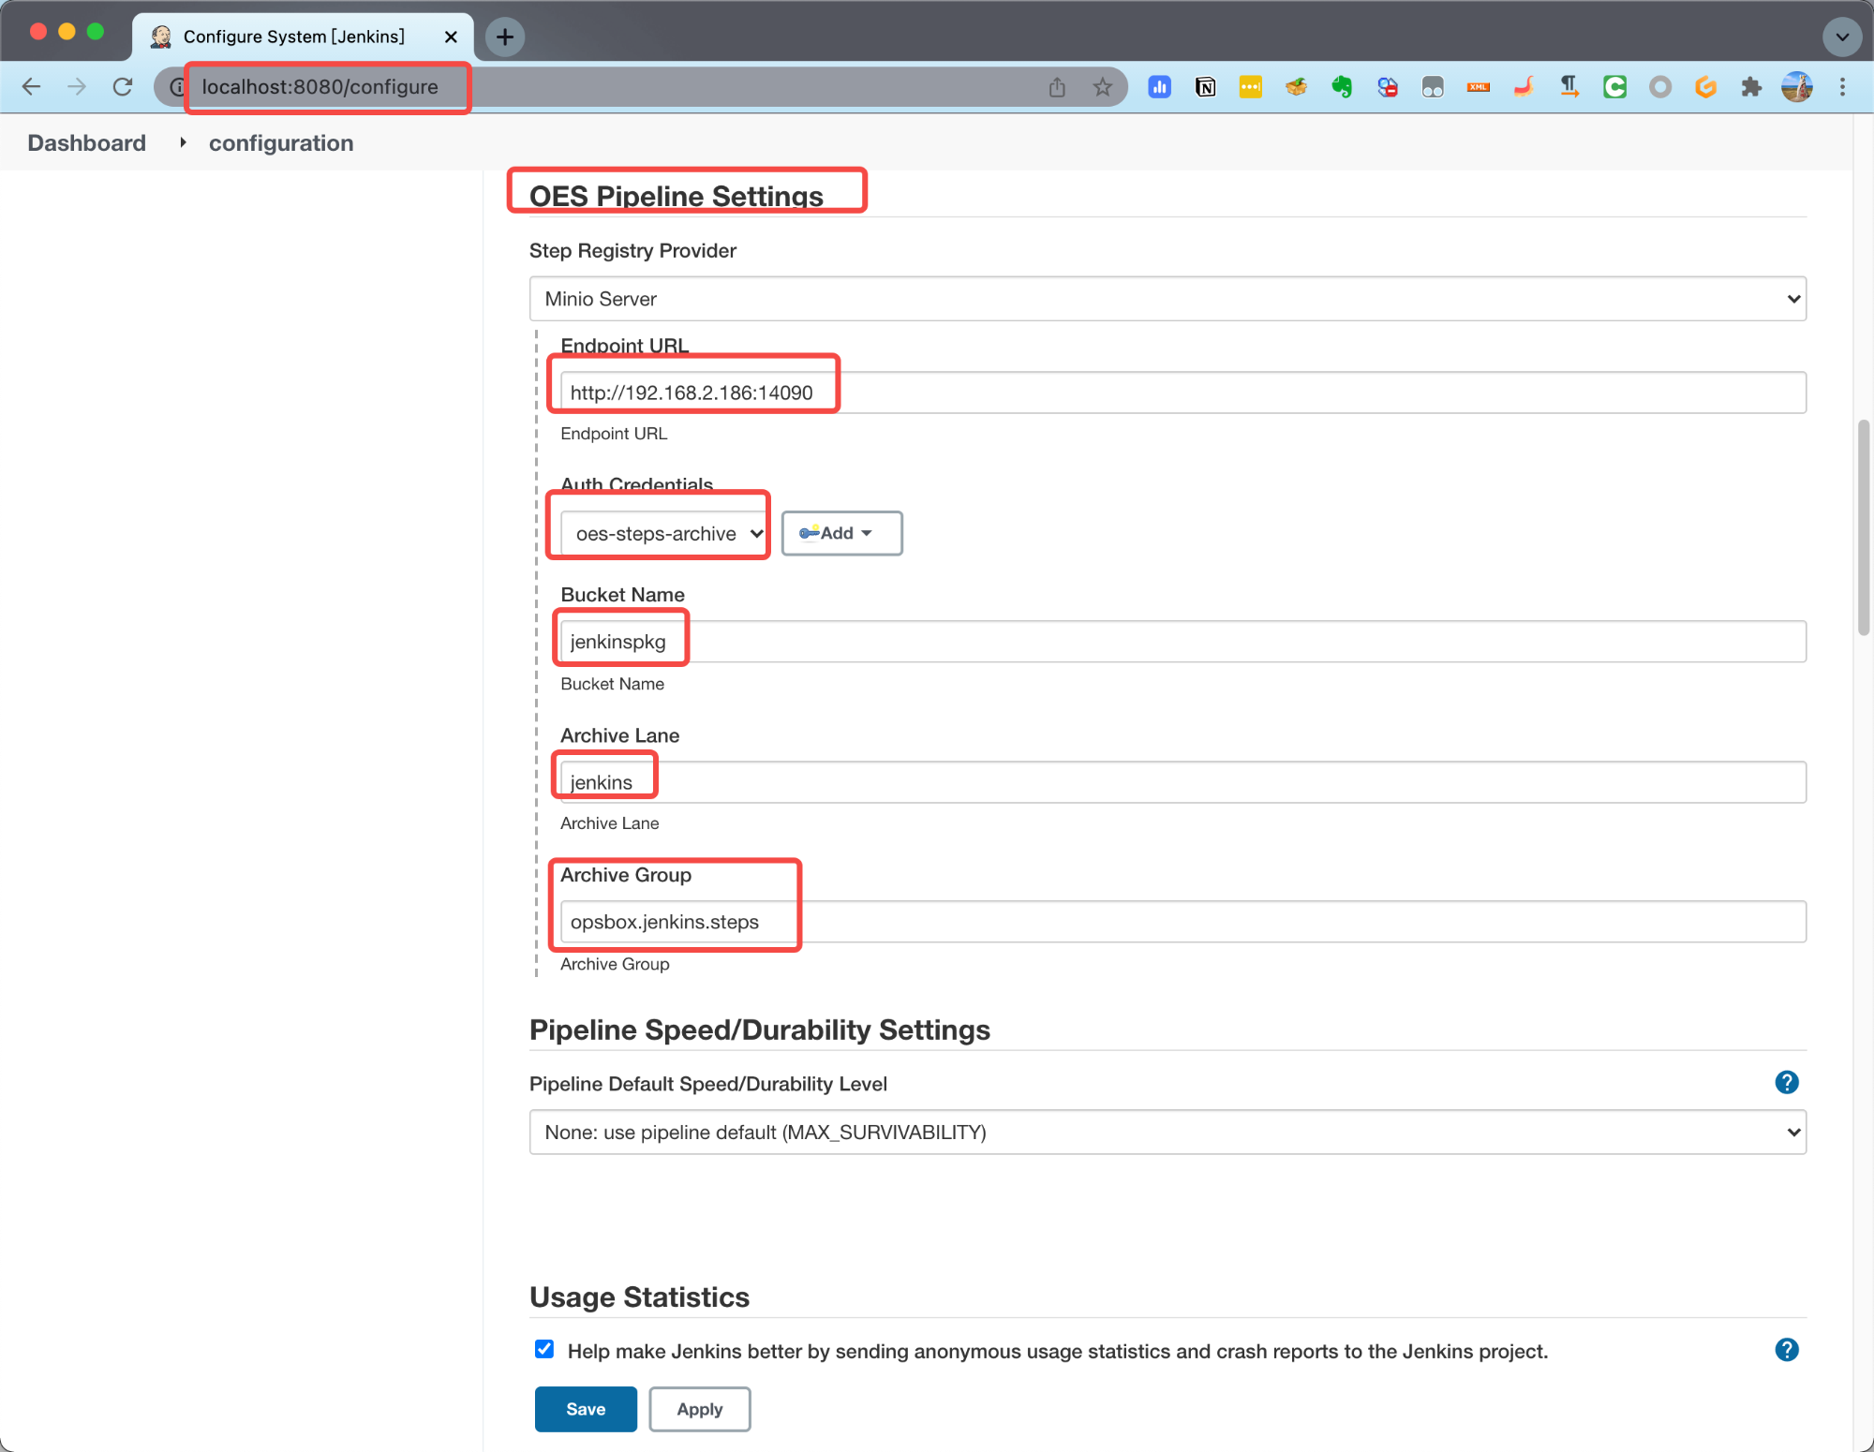This screenshot has width=1874, height=1452.
Task: Click the Notion extension icon
Action: pyautogui.click(x=1205, y=87)
